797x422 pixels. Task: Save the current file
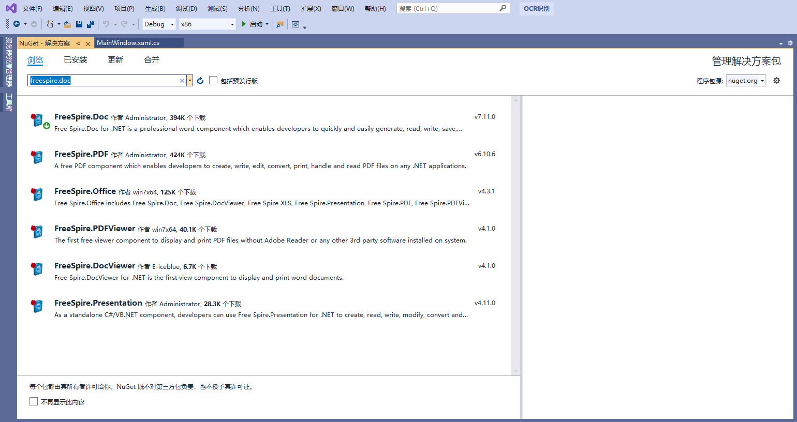[79, 24]
